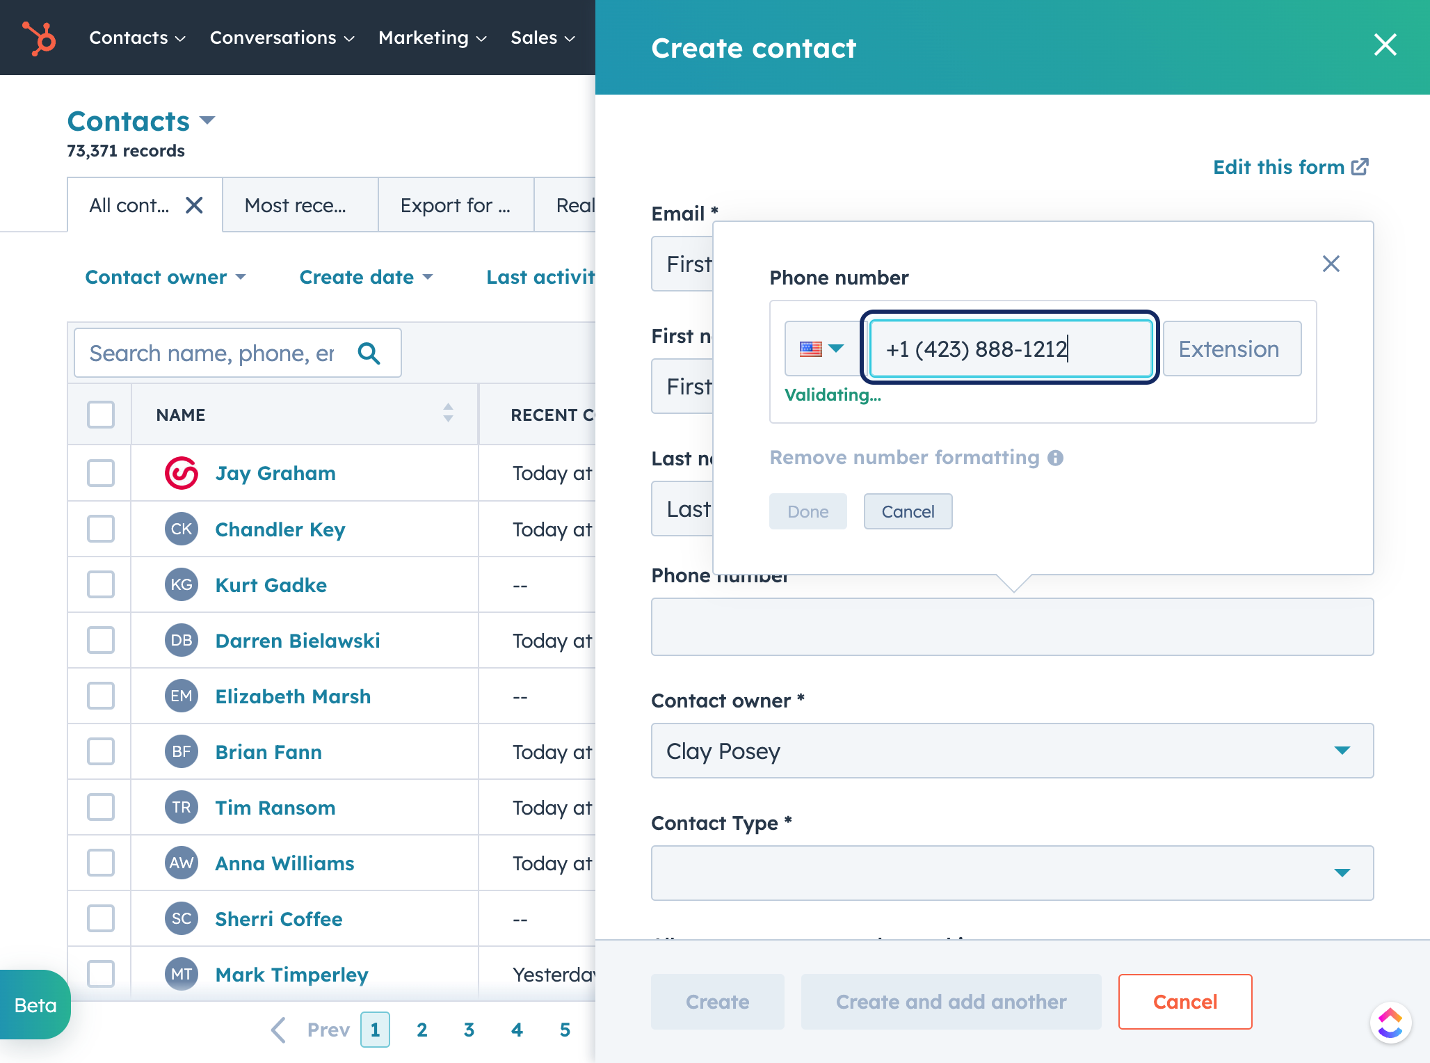Expand the Contact owner filter
This screenshot has height=1063, width=1430.
[x=166, y=278]
